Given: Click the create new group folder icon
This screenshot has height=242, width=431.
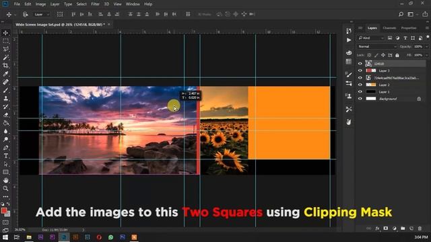Looking at the screenshot, I should [403, 229].
